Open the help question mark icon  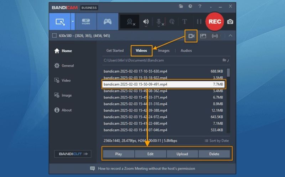200,6
